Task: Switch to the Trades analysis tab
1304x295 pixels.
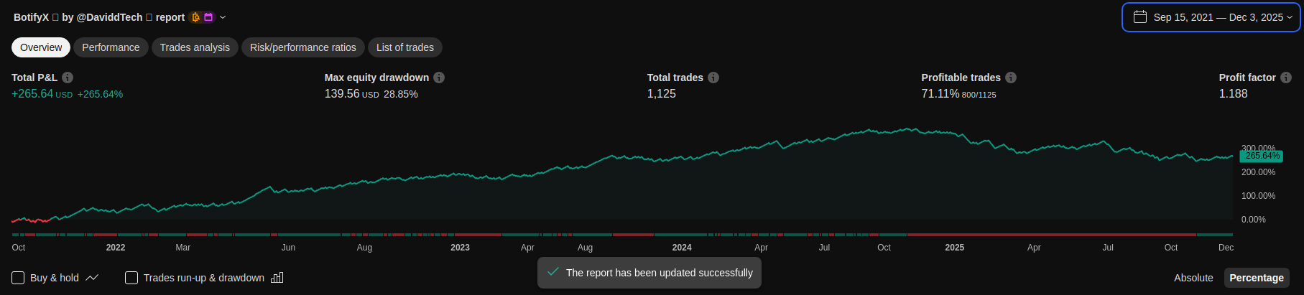Action: click(195, 47)
